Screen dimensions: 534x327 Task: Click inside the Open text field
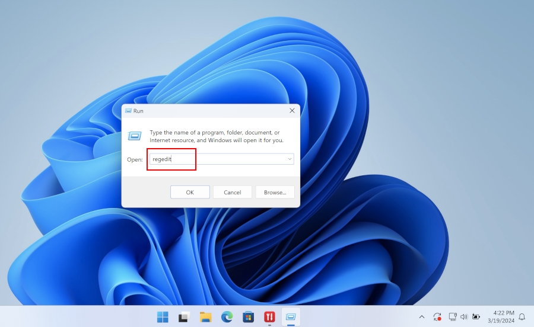tap(220, 159)
